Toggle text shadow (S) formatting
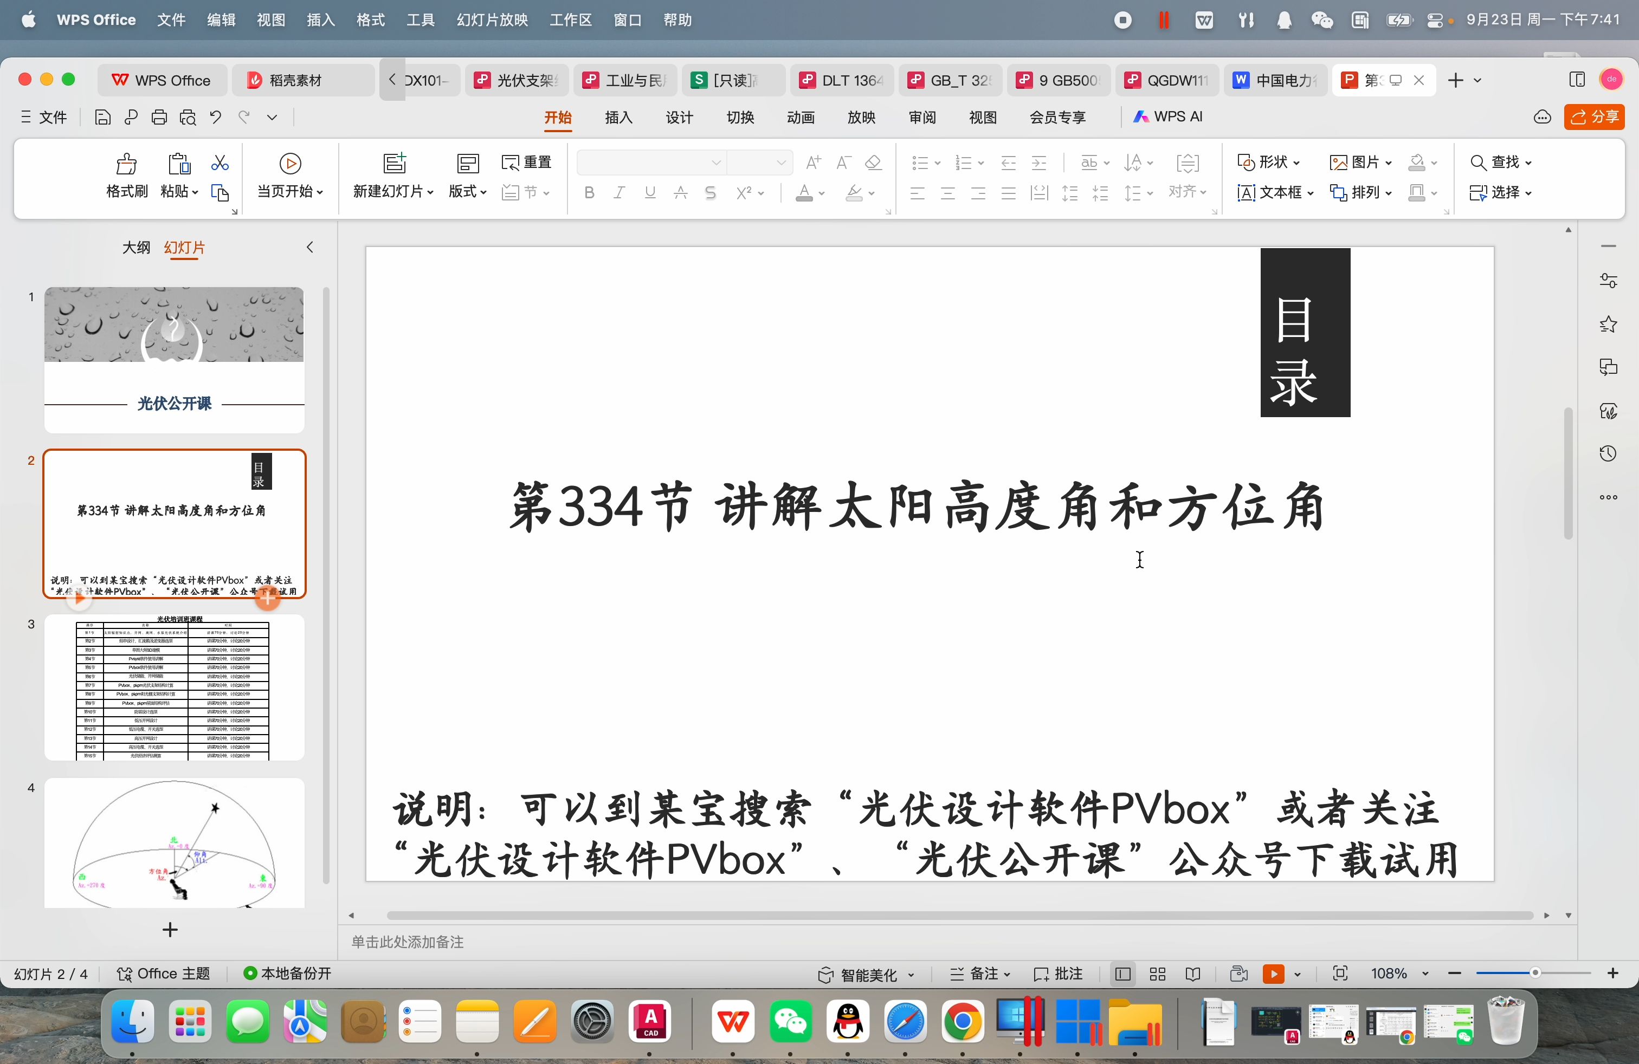The height and width of the screenshot is (1064, 1639). pos(711,193)
